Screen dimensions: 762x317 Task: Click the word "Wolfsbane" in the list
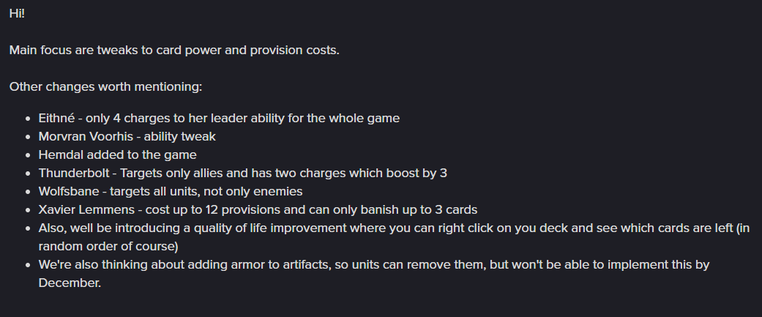69,192
